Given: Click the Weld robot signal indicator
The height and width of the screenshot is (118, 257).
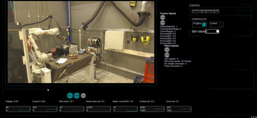Looking at the screenshot, I should [167, 55].
